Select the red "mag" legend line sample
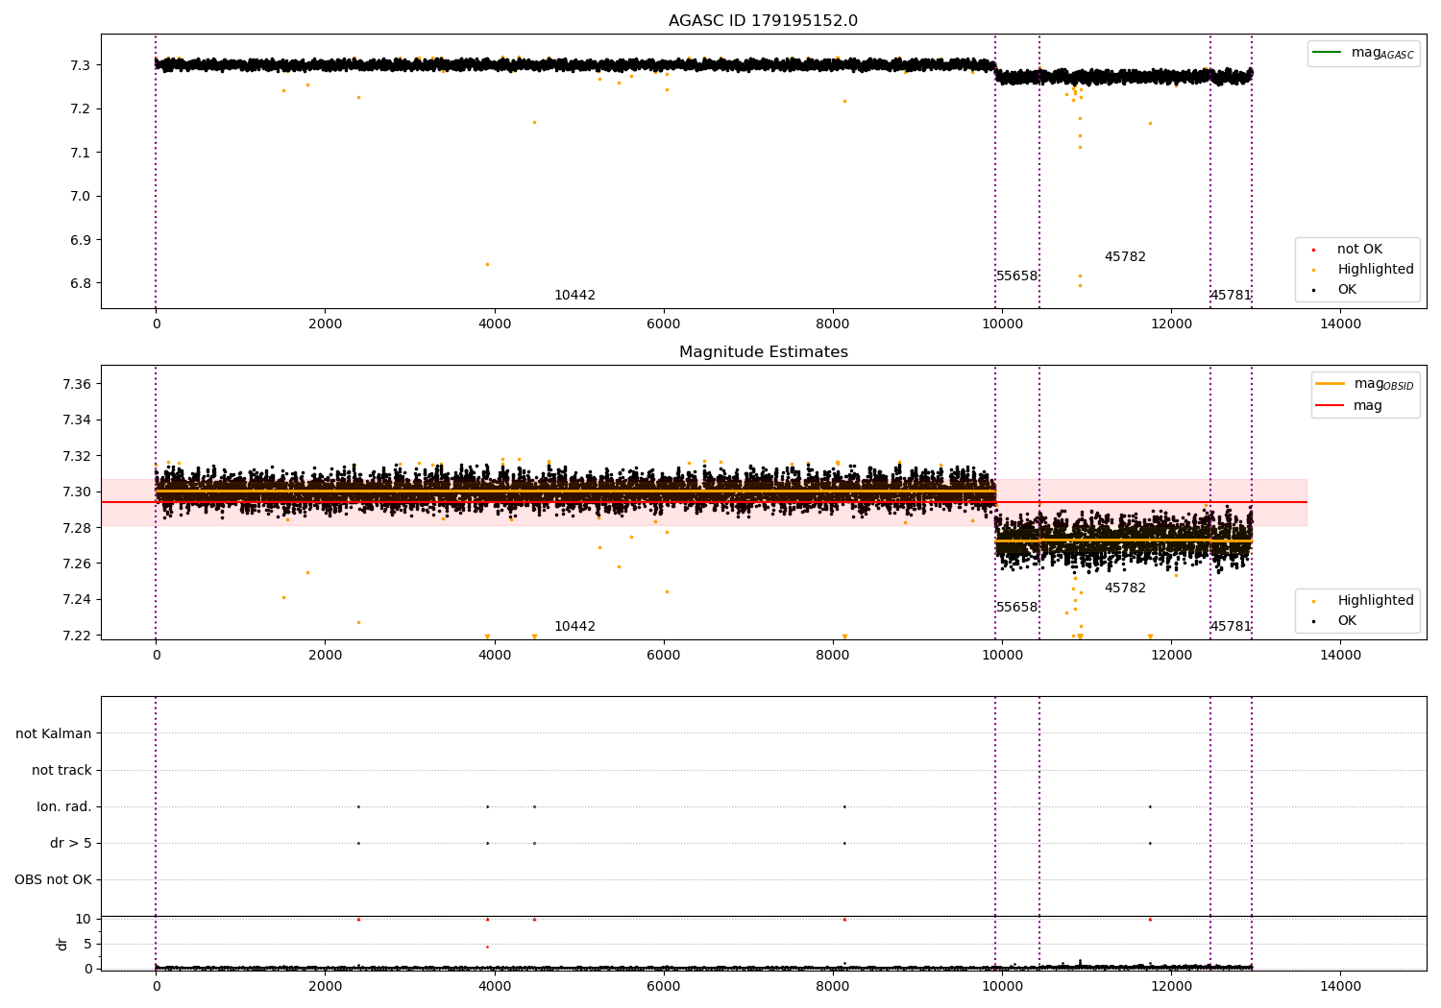 (1330, 406)
